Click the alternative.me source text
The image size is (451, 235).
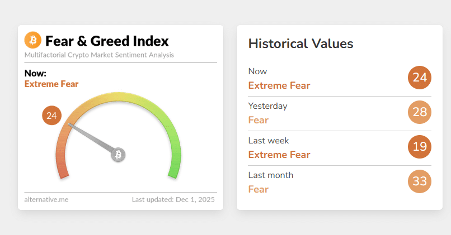46,199
